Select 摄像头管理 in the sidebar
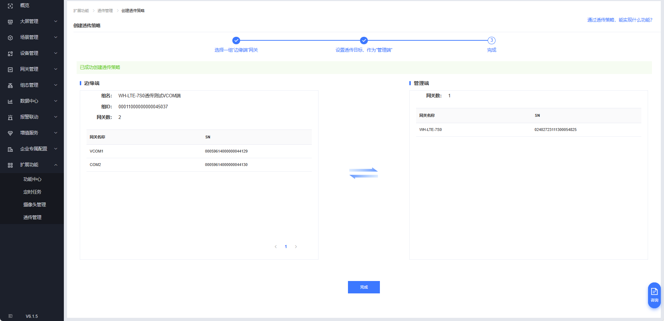 coord(34,205)
